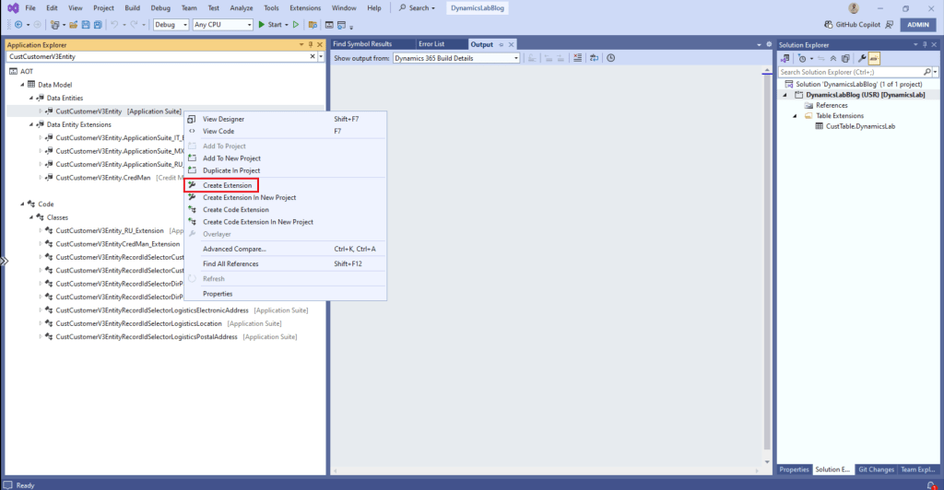Click Collapse All in Solution Explorer

(833, 58)
